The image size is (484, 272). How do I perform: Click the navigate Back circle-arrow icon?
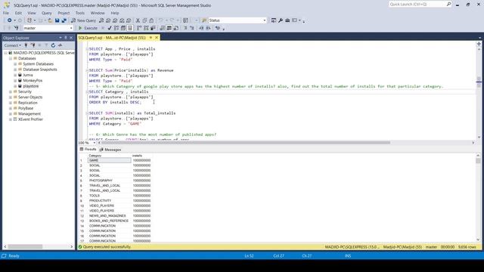click(10, 20)
